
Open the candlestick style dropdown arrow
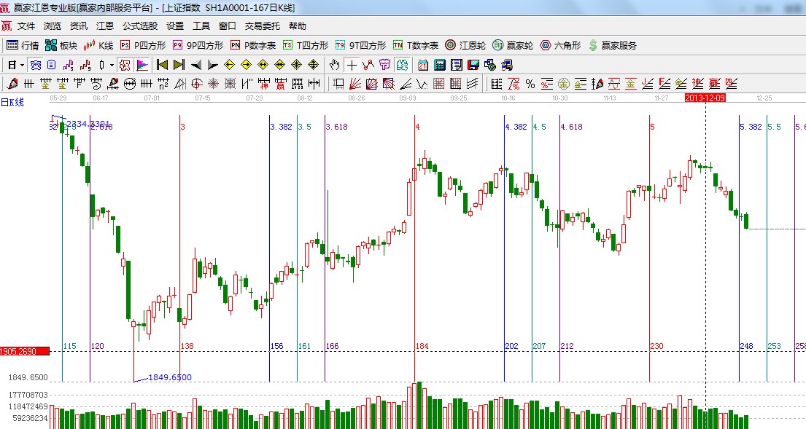(112, 65)
